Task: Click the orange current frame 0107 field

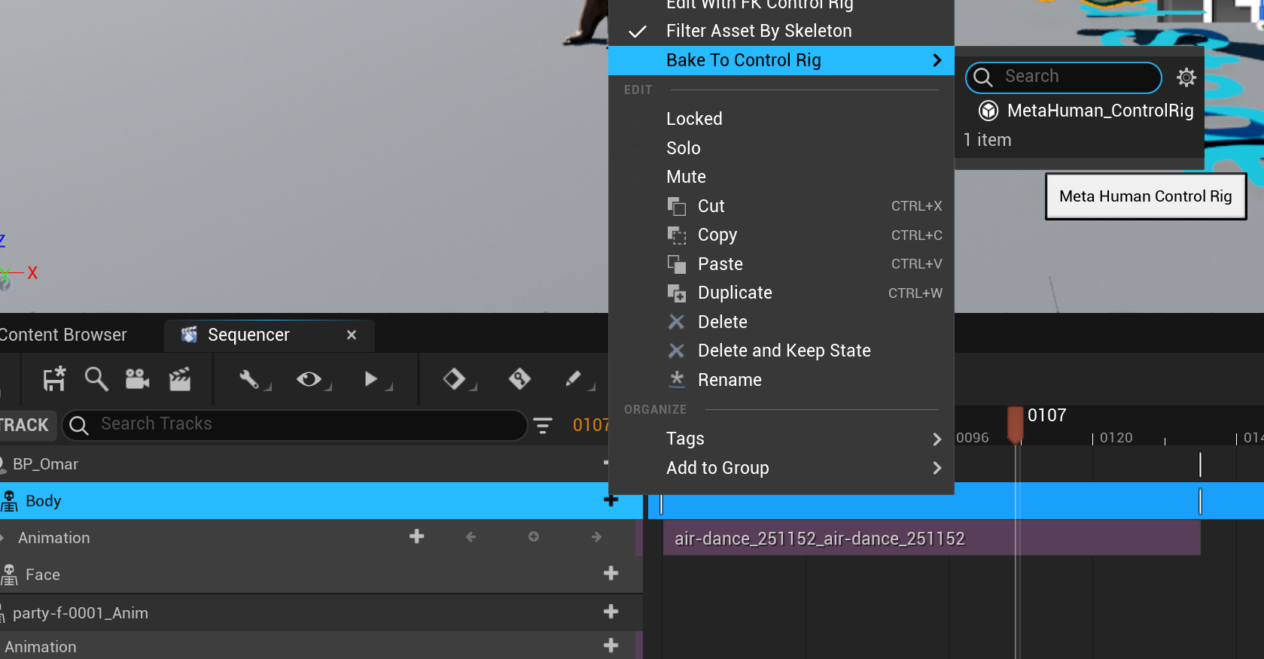Action: pos(590,425)
